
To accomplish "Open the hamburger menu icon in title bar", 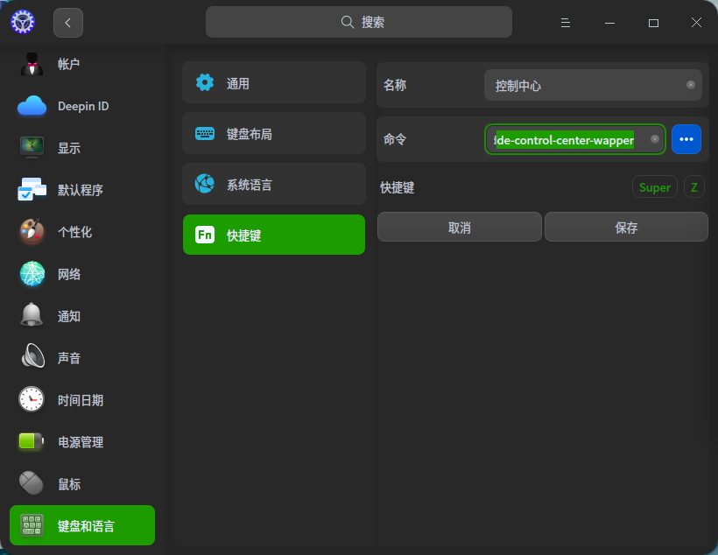I will (x=566, y=23).
